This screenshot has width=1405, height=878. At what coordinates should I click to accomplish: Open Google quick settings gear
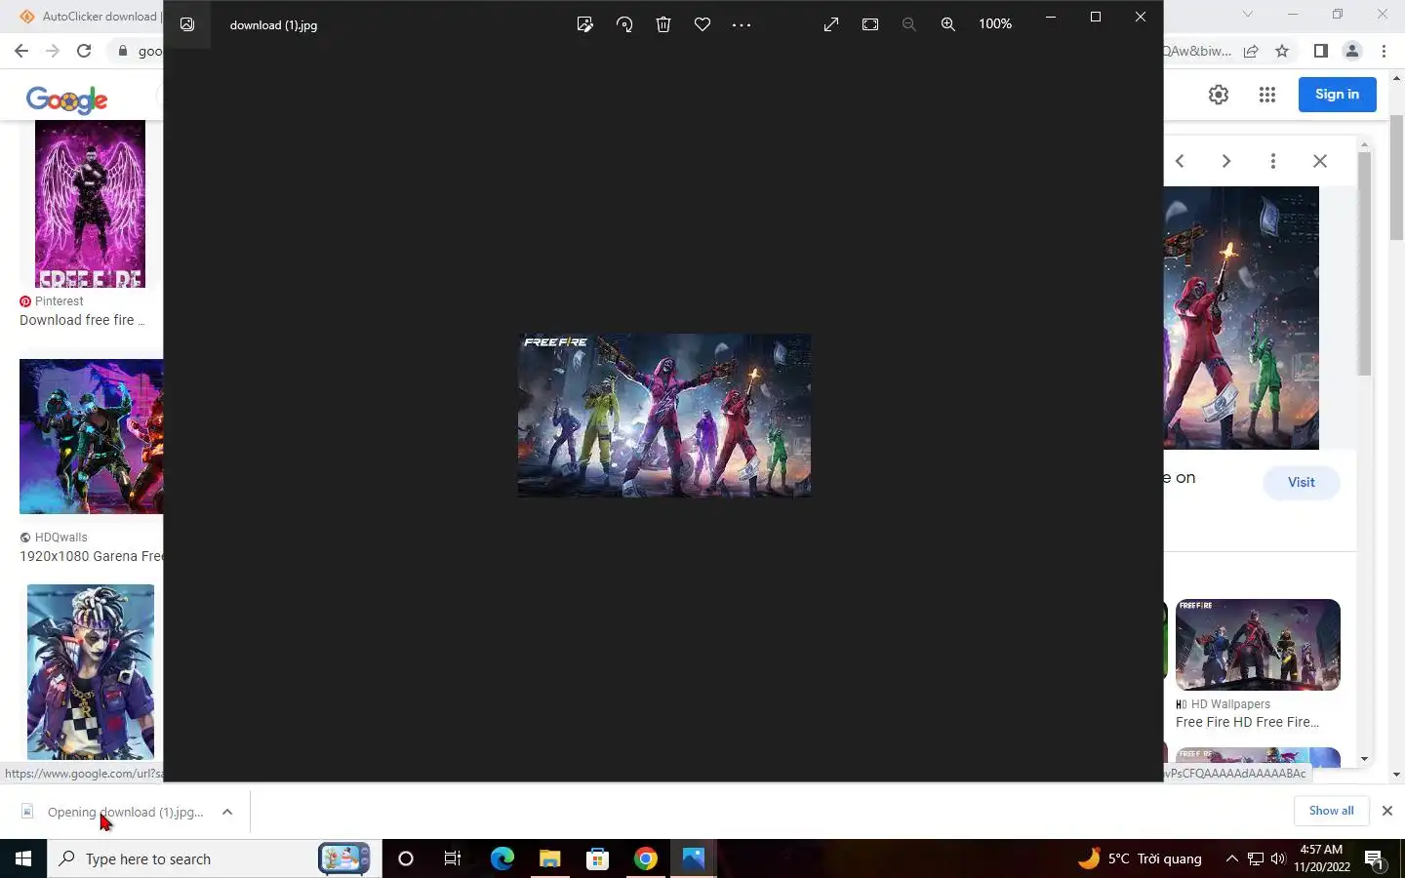coord(1219,95)
